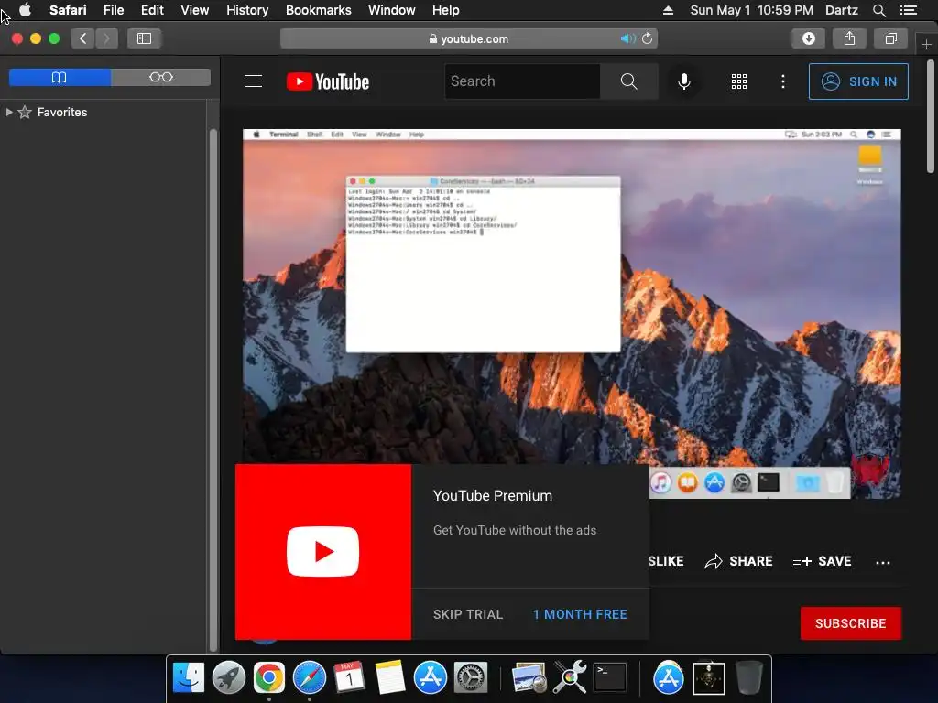The image size is (938, 703).
Task: Open the History menu
Action: click(247, 10)
